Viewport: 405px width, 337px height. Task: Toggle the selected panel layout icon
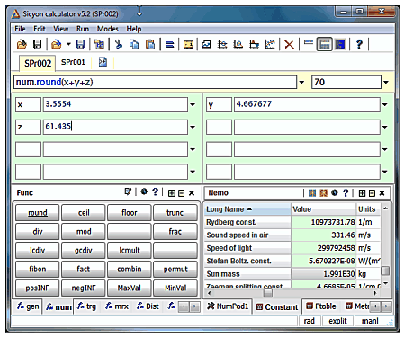click(325, 45)
